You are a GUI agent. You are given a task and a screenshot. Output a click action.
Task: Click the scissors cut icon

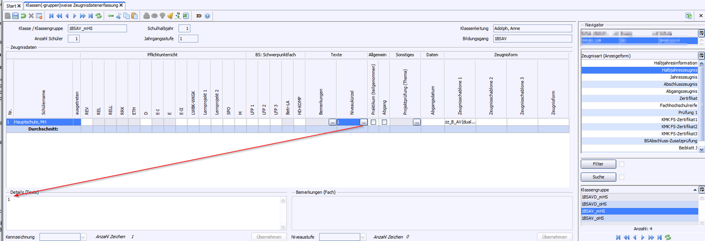[119, 16]
